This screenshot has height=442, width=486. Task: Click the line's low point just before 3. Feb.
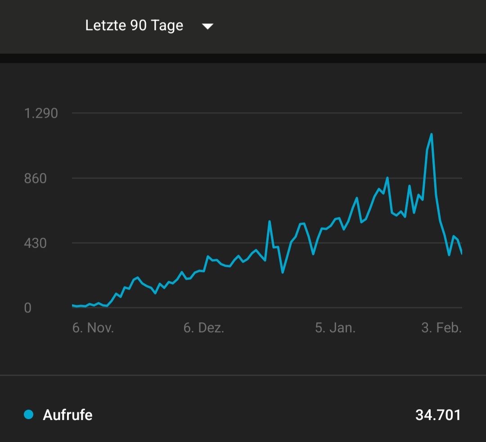tap(449, 255)
